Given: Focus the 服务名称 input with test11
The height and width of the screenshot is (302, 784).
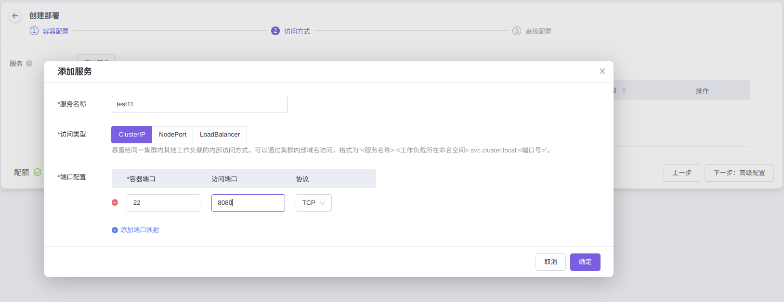Looking at the screenshot, I should [x=199, y=104].
